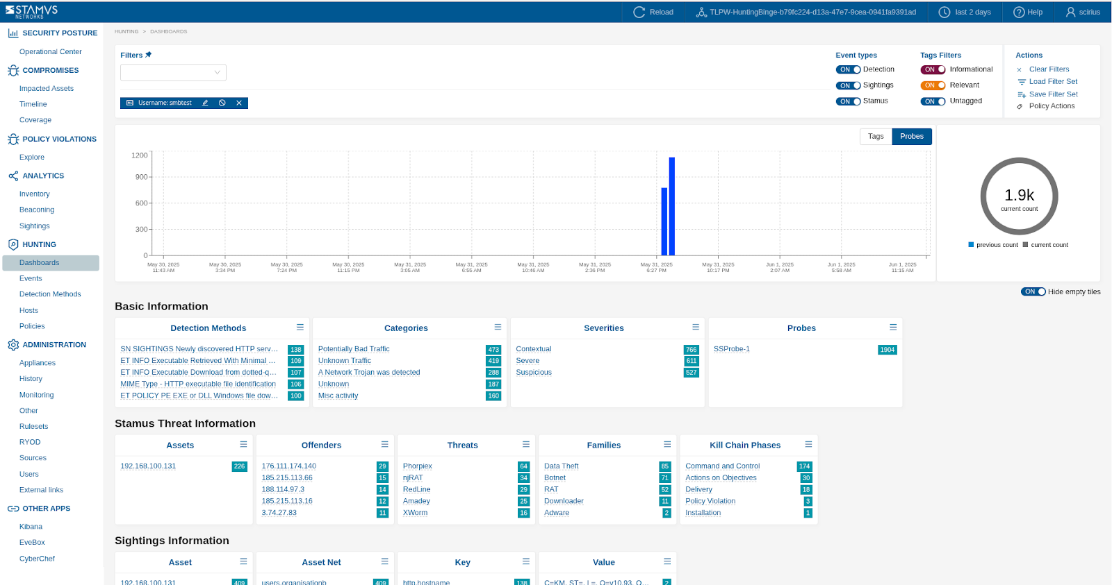Toggle Hide empty tiles switch

(1033, 291)
